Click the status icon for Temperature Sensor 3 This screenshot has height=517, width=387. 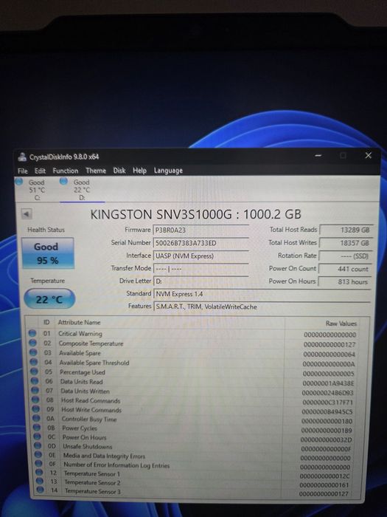41,490
